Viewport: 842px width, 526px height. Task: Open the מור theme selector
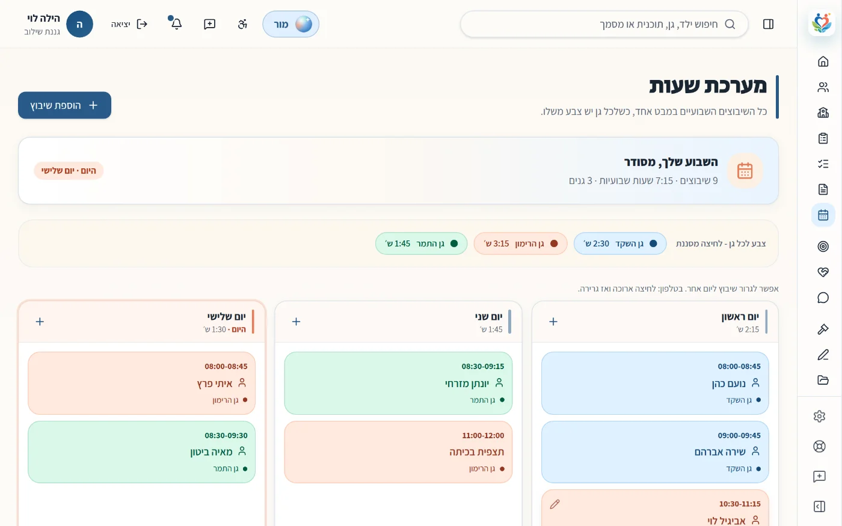291,24
